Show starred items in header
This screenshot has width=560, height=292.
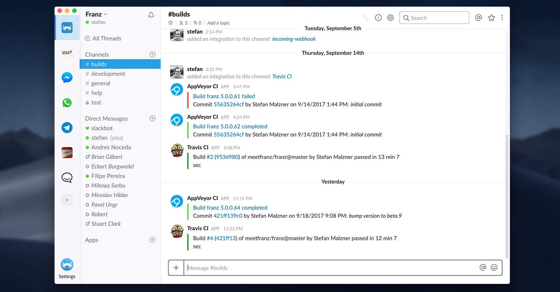tap(491, 18)
